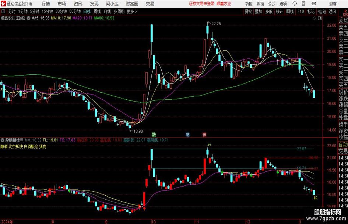Click the 返回 button
Screen dimensions: 348x224
[332, 11]
